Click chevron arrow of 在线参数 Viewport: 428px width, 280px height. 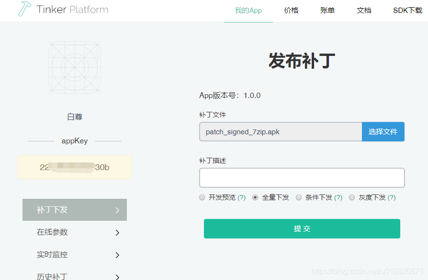tap(117, 232)
